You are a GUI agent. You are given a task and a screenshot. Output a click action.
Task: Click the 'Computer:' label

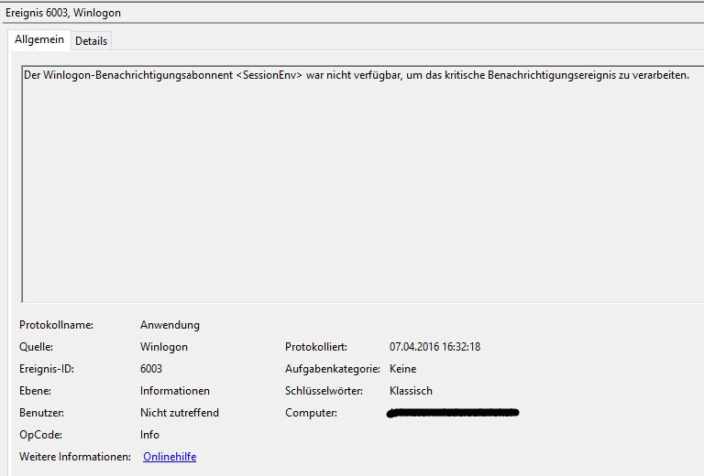(x=311, y=413)
